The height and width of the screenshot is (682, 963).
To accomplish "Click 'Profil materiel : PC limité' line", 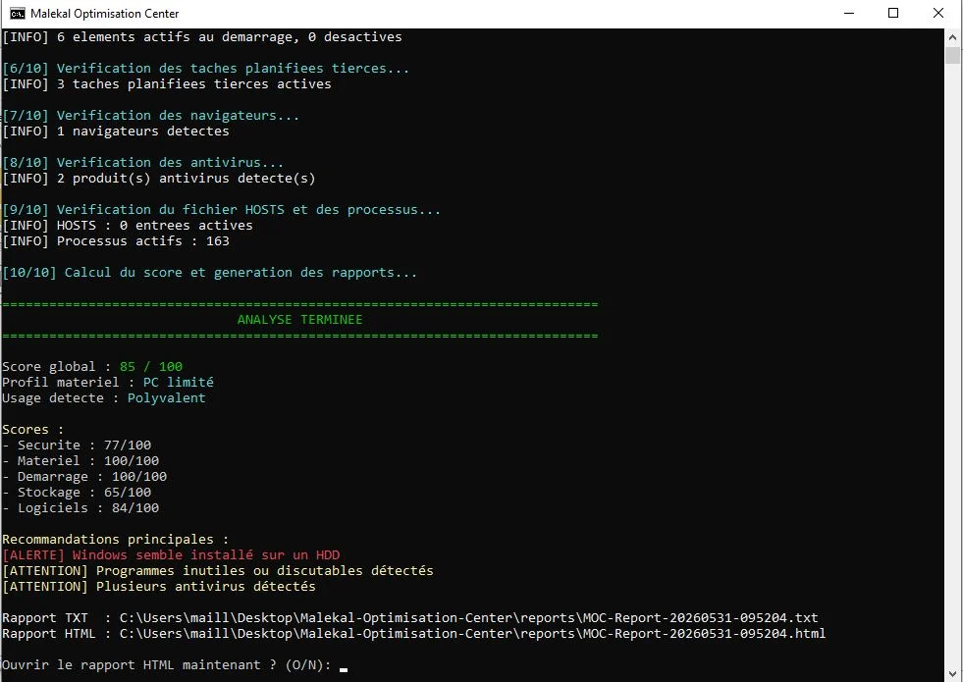I will (x=108, y=383).
